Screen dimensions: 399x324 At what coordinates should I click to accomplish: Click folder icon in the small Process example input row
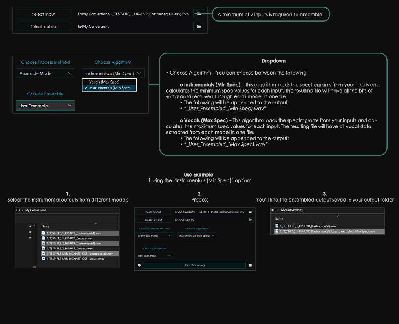coord(251,212)
